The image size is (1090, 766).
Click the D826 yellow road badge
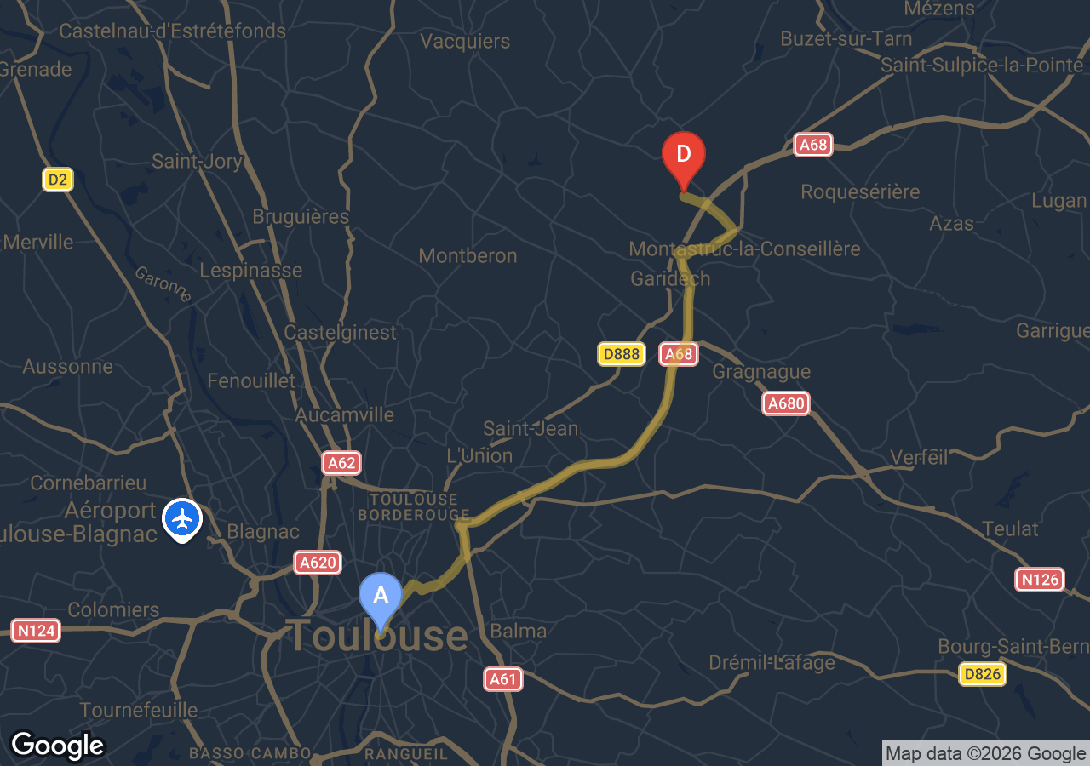pyautogui.click(x=983, y=674)
